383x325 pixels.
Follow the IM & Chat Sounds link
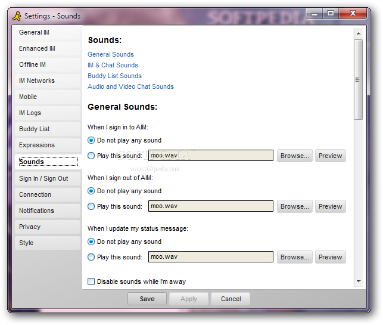pos(113,65)
